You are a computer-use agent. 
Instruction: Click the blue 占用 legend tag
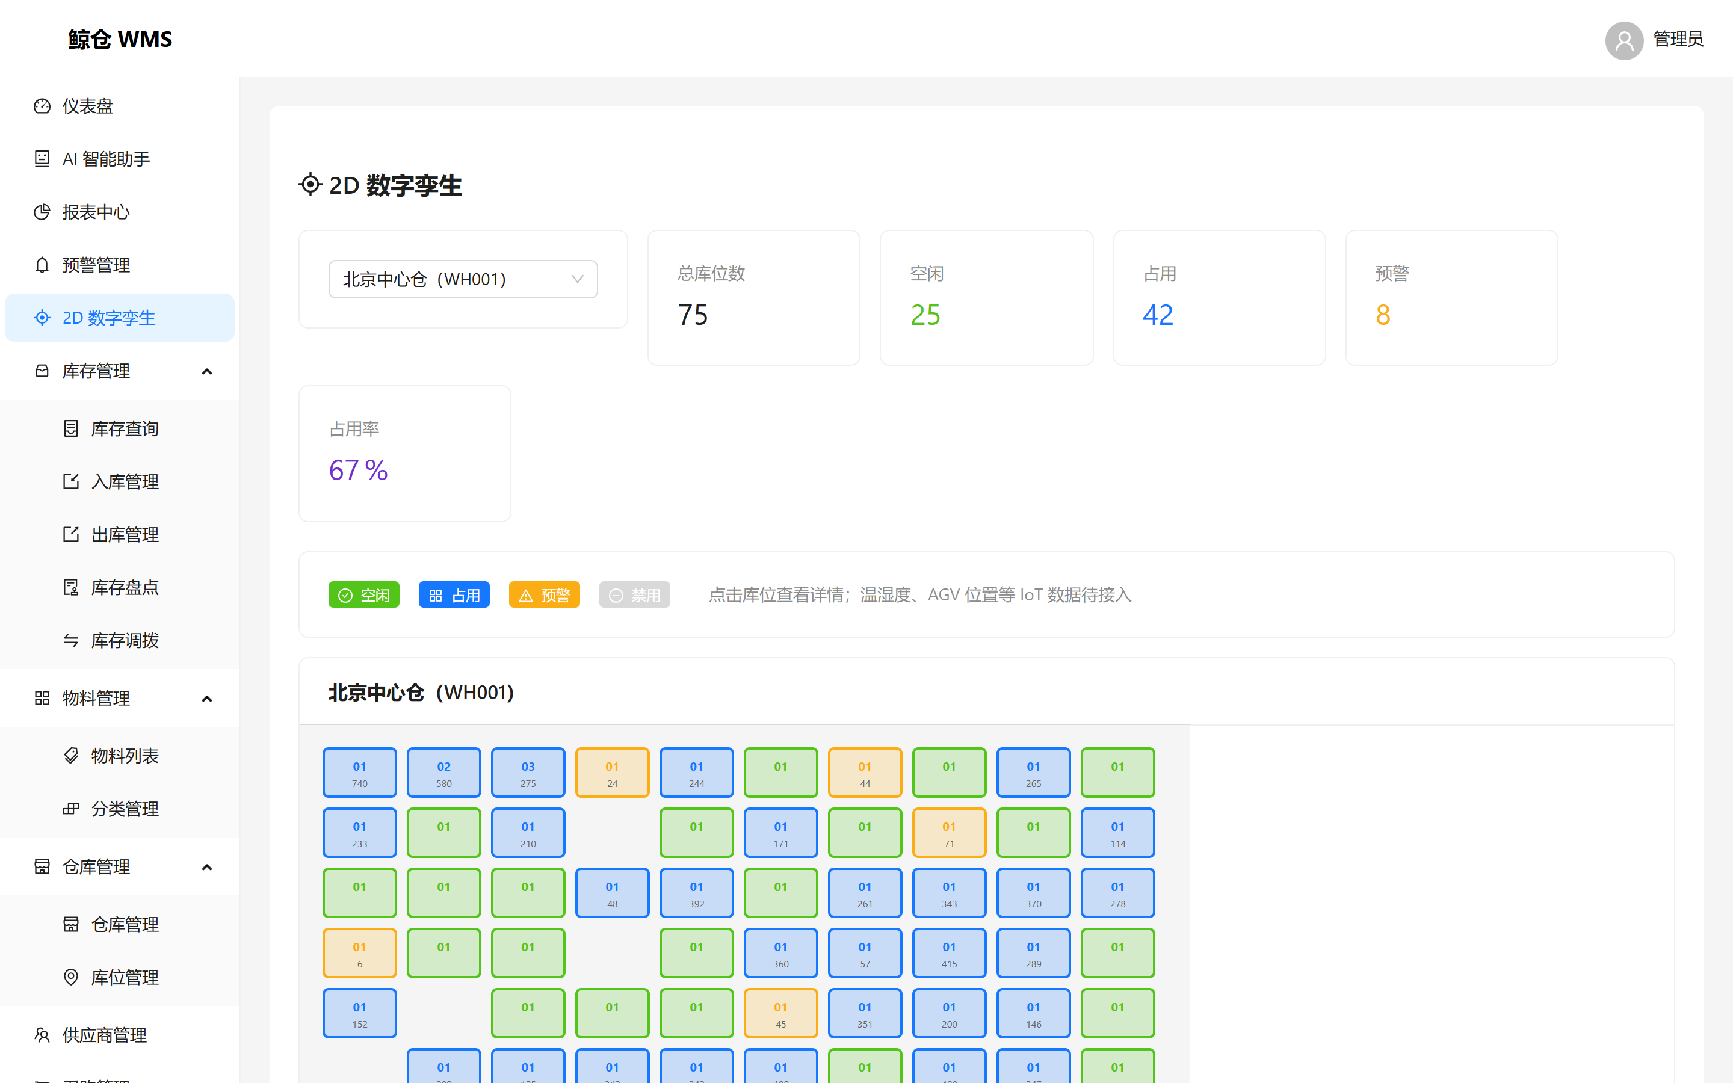click(x=454, y=594)
